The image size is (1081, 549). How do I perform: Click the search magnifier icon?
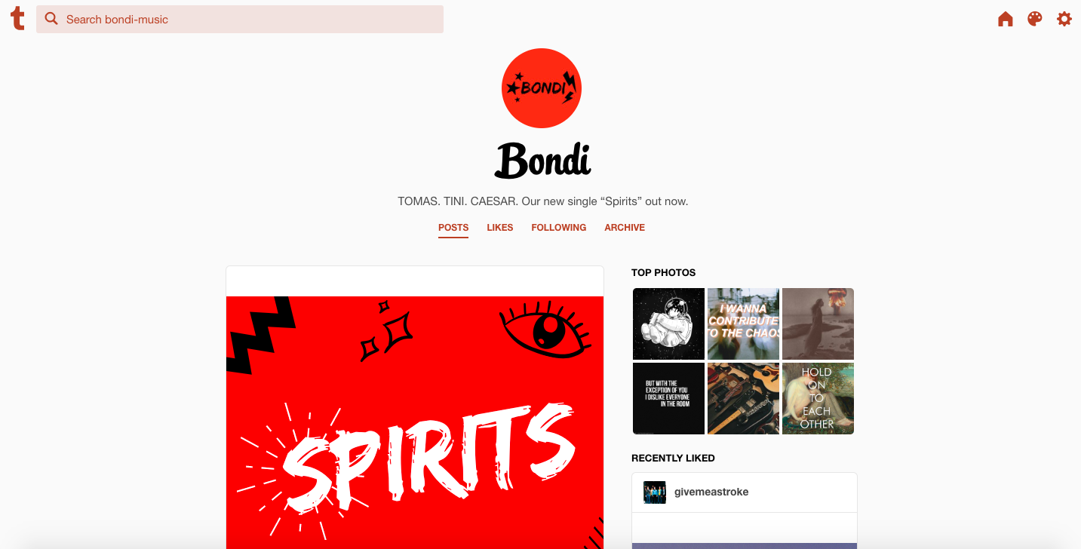(51, 19)
